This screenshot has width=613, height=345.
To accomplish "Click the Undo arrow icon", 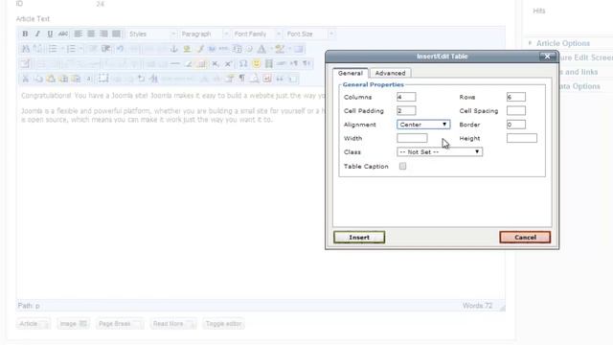I will pyautogui.click(x=120, y=49).
